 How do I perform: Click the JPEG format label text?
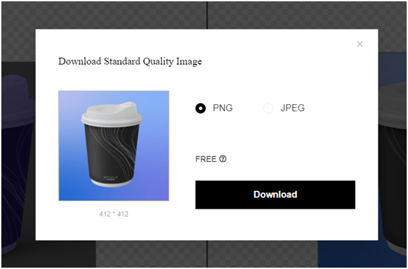click(293, 108)
